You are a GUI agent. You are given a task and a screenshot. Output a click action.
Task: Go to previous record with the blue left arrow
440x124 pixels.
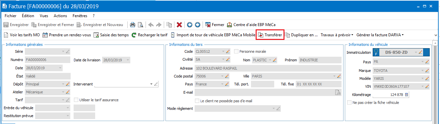click(190, 25)
